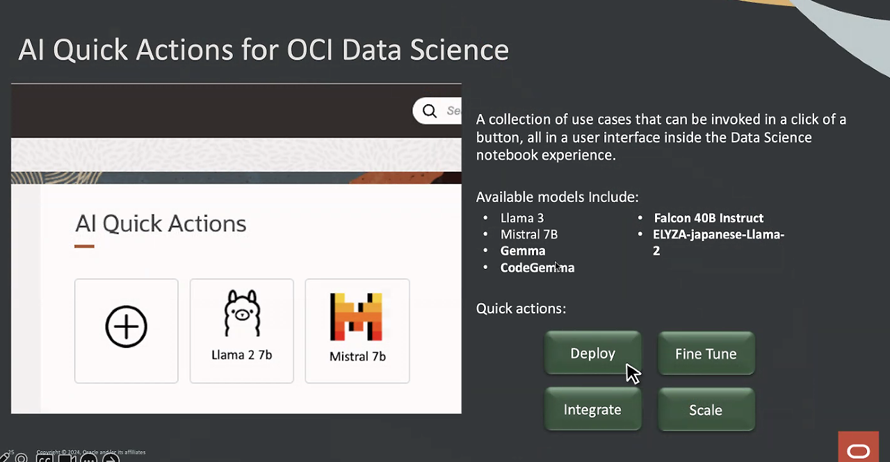Image resolution: width=890 pixels, height=462 pixels.
Task: Click the red Oracle logo icon
Action: (858, 450)
